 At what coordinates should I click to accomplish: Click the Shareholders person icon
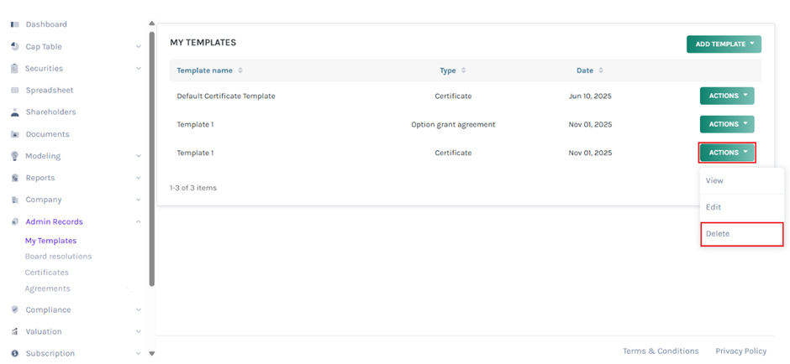(x=15, y=112)
